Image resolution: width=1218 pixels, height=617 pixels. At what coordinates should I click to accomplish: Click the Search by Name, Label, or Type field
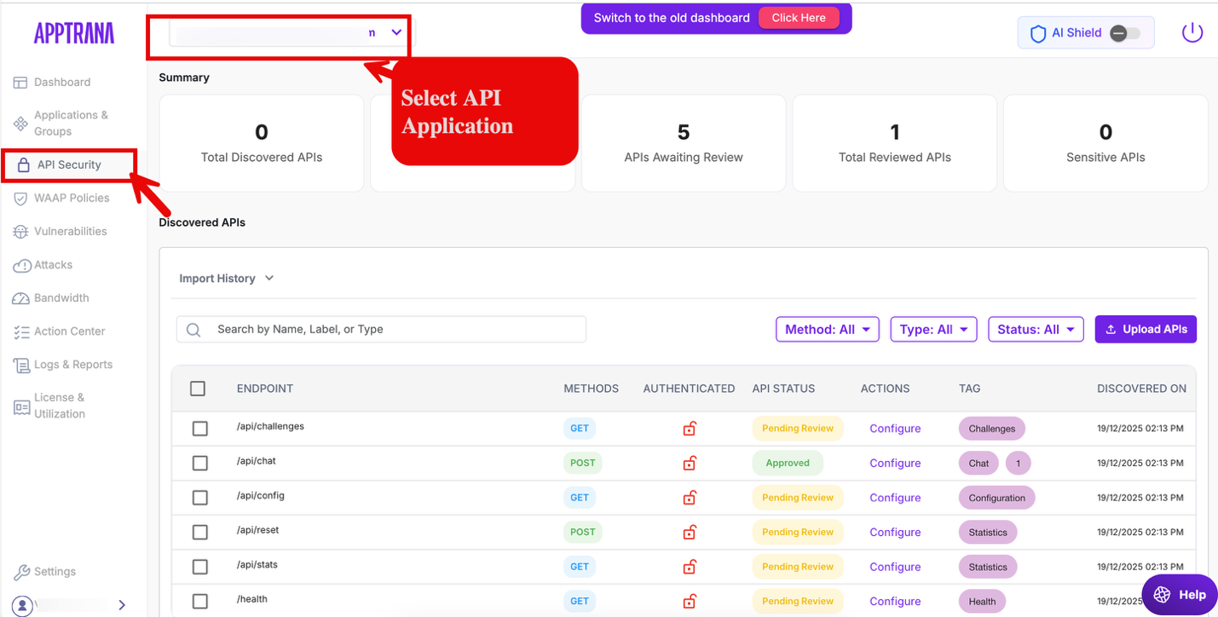pyautogui.click(x=392, y=330)
